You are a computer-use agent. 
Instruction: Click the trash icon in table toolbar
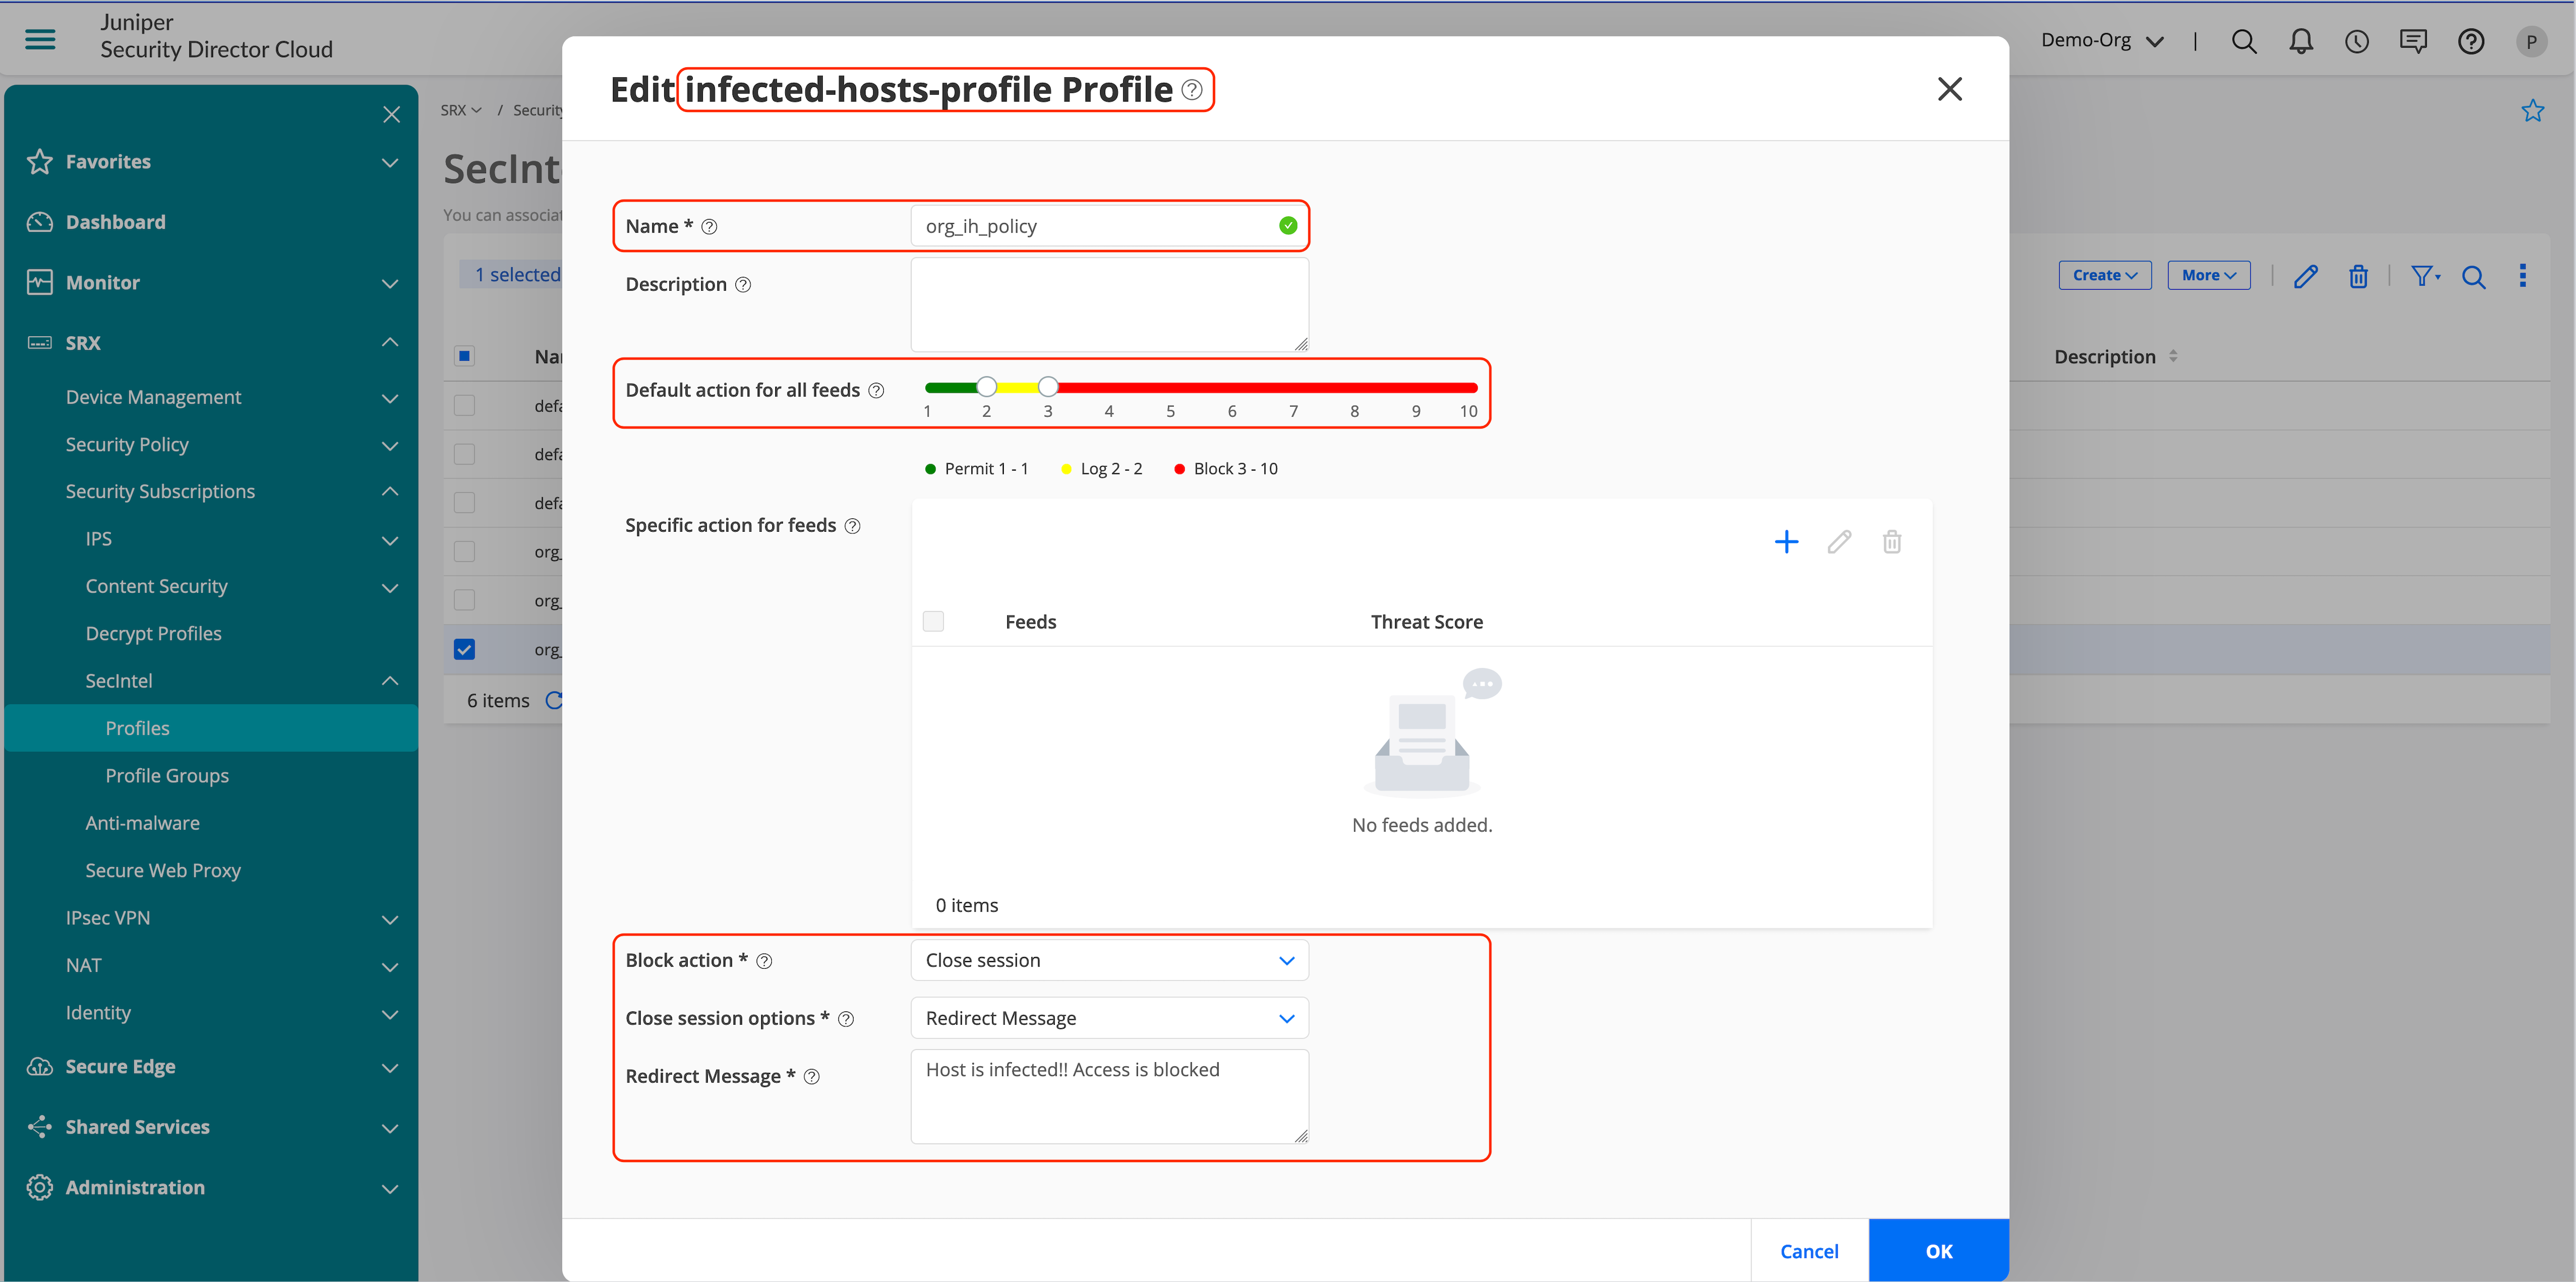click(x=2358, y=276)
